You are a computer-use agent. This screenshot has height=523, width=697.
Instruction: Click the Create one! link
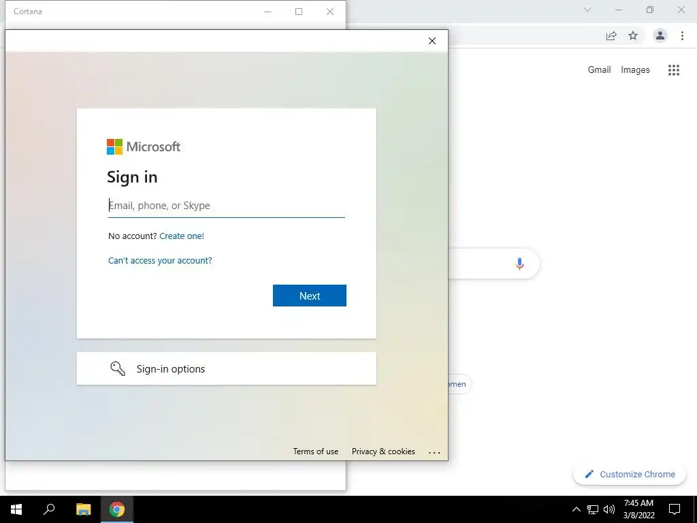pos(181,236)
